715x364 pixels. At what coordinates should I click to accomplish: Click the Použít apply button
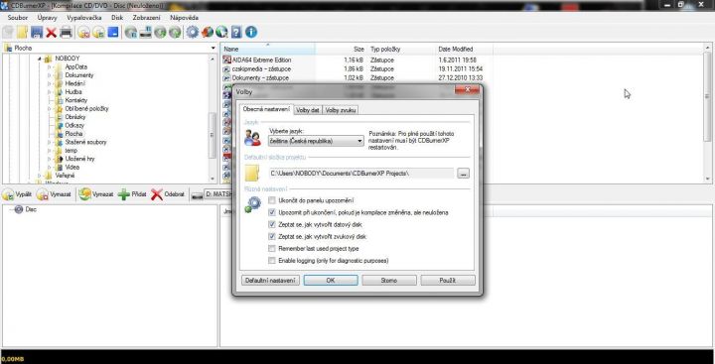[448, 281]
